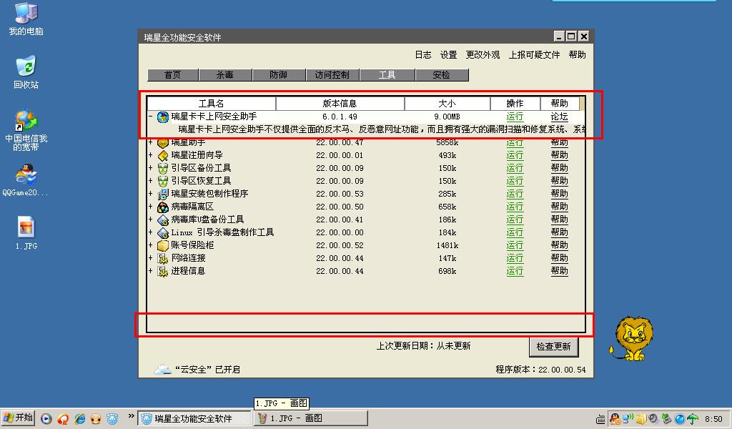Run 进程信息 via 运行 link
This screenshot has width=732, height=429.
tap(515, 271)
